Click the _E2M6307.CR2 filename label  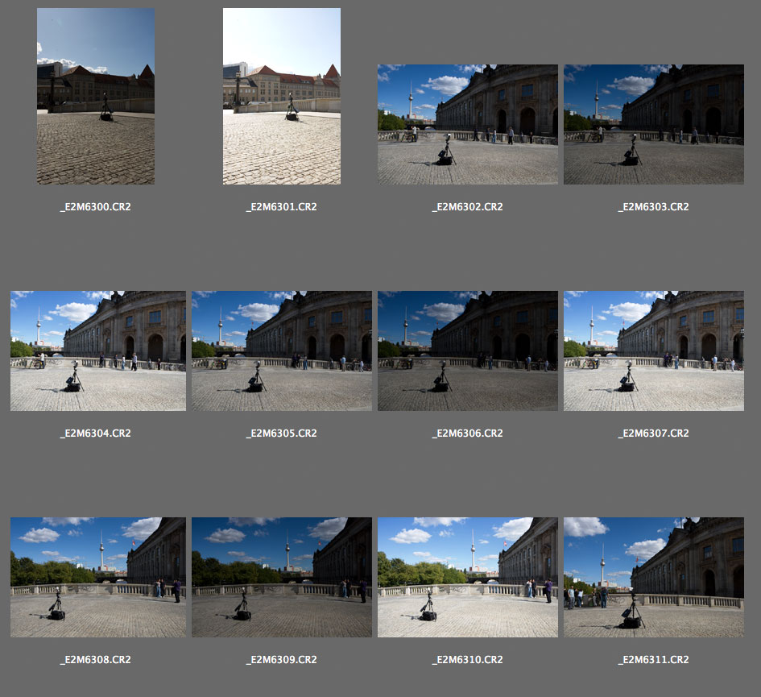click(653, 434)
